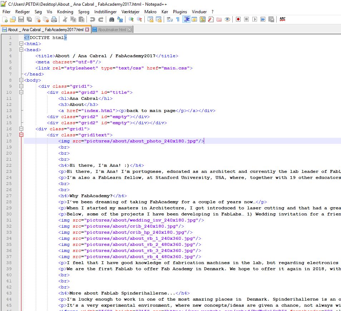Collapse the body tag fold on line 8
Viewport: 341px width, 311px height.
[21, 80]
